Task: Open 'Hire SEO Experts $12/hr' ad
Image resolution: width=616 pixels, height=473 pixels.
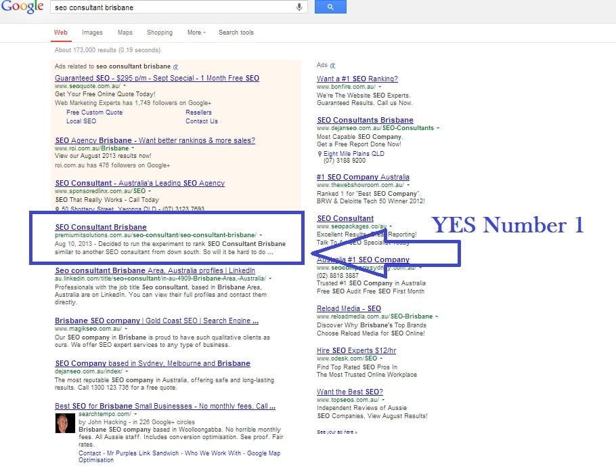Action: [356, 350]
